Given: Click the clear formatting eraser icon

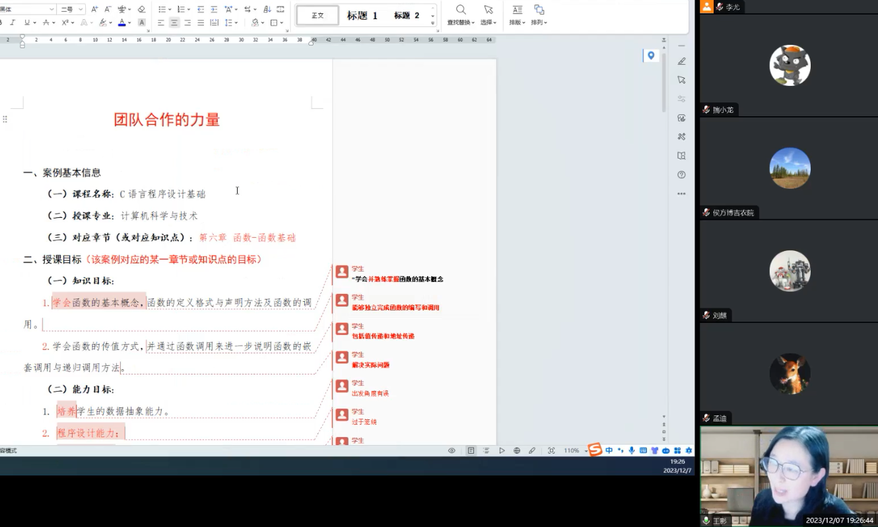Looking at the screenshot, I should click(x=141, y=9).
